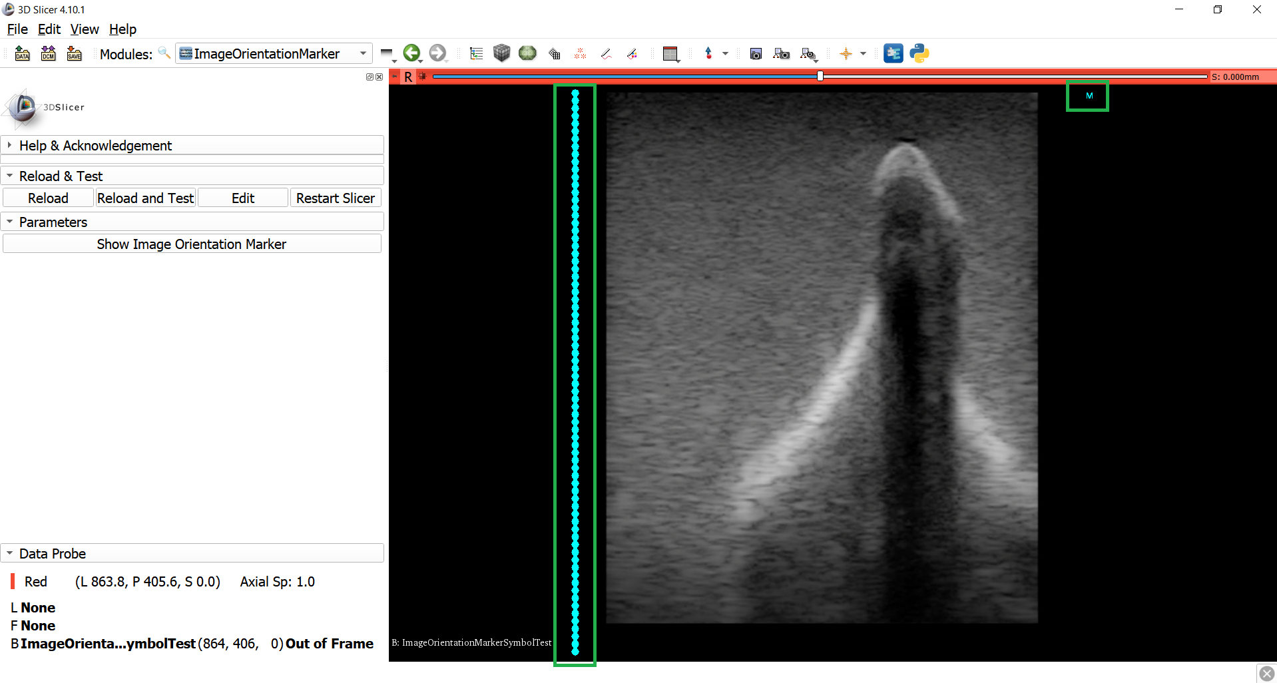Viewport: 1277px width, 683px height.
Task: Expand the Help & Acknowledgement section
Action: (x=95, y=146)
